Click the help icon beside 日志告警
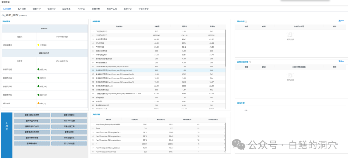Image resolution: width=348 pixels, height=159 pixels. tap(246, 22)
